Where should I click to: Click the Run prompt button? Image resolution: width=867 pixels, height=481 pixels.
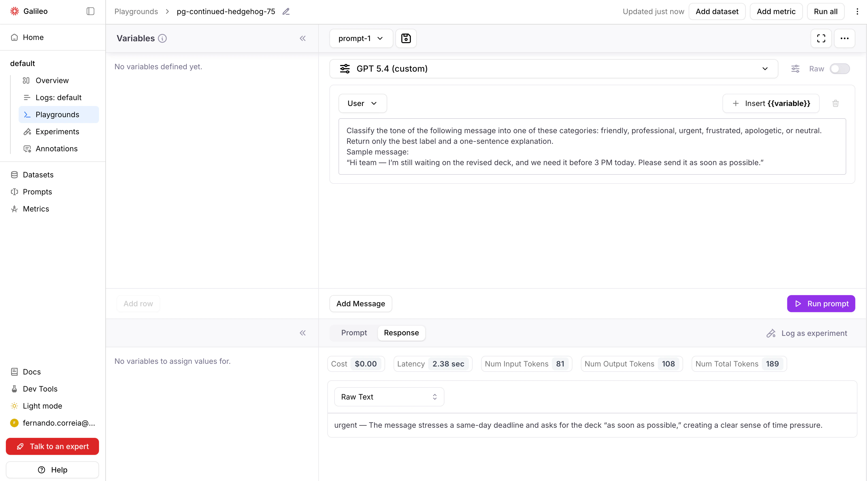click(821, 304)
